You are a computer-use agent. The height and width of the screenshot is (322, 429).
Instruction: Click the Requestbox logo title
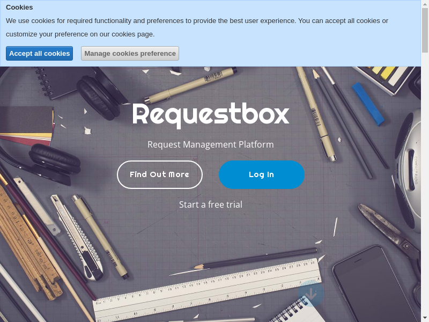(210, 114)
